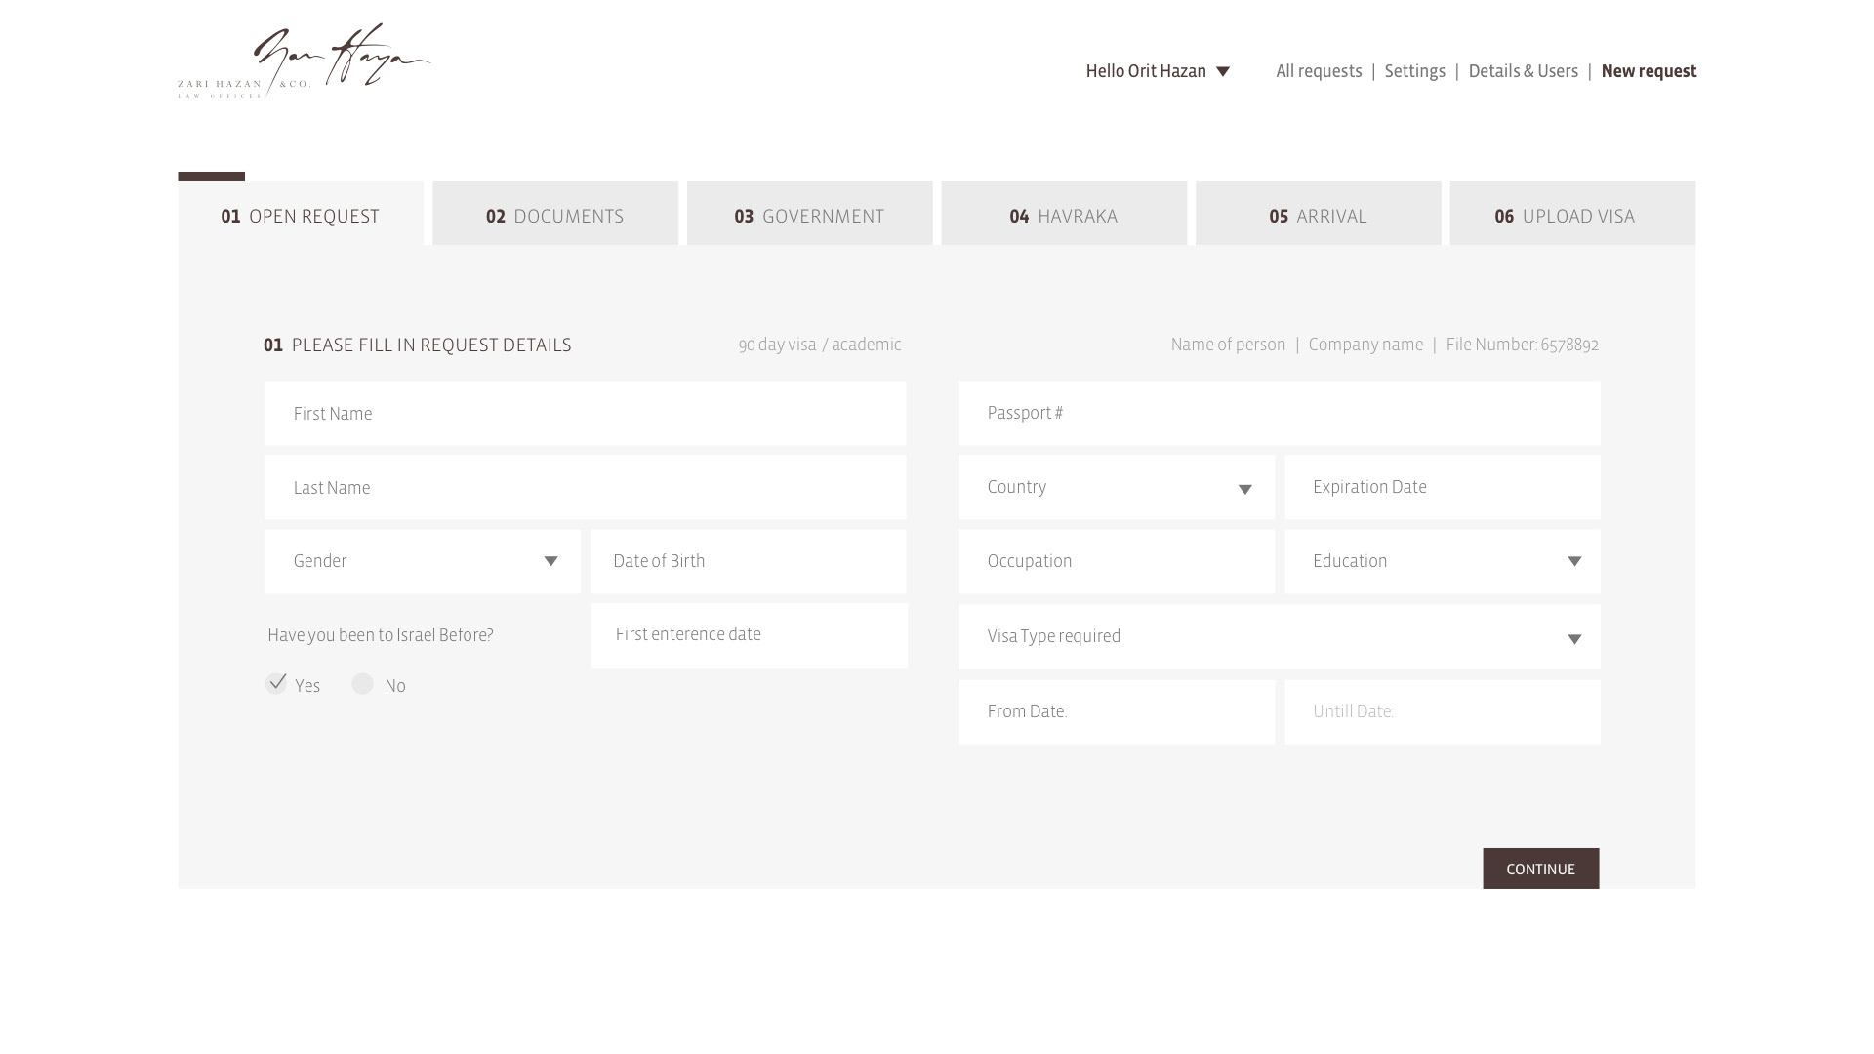Open the Visa Type required dropdown
The width and height of the screenshot is (1874, 1054).
[1279, 636]
